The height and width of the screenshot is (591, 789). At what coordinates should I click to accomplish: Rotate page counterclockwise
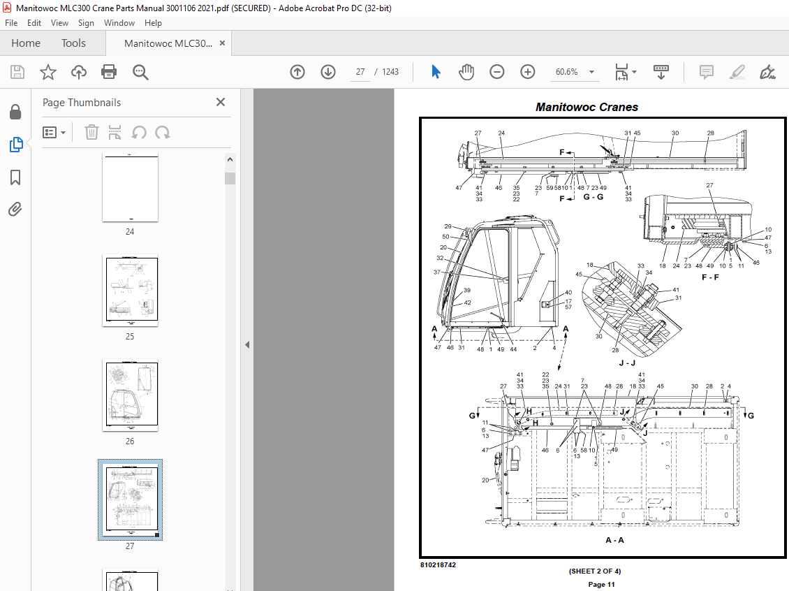(139, 133)
